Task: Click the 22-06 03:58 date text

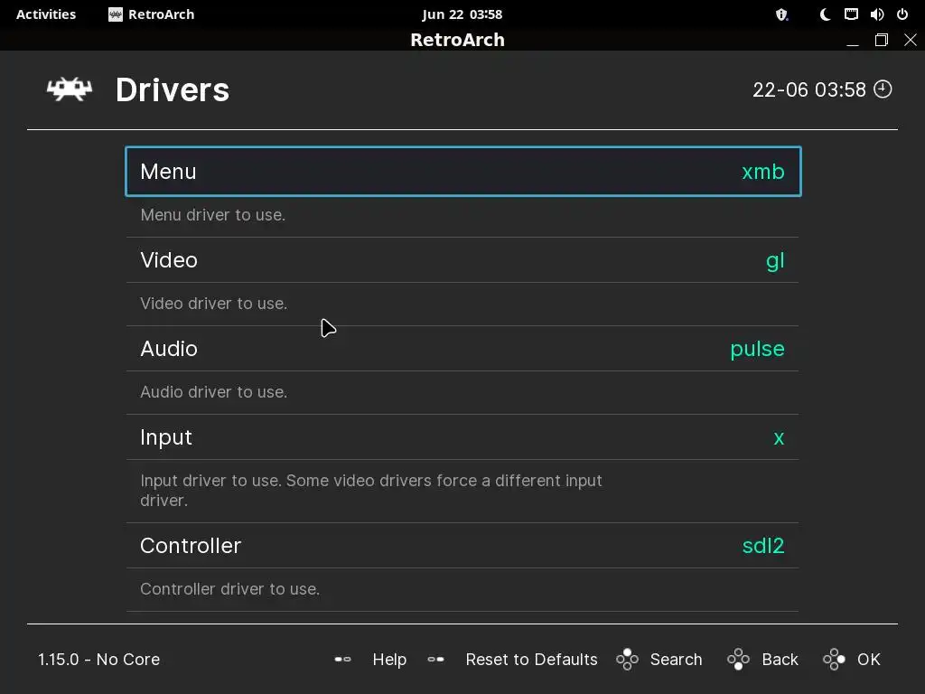Action: pyautogui.click(x=808, y=89)
